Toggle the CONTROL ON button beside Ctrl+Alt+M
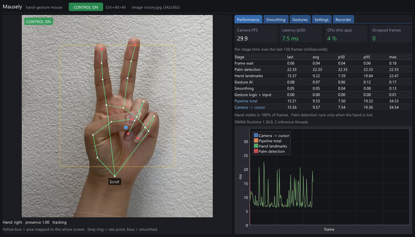 coord(86,7)
